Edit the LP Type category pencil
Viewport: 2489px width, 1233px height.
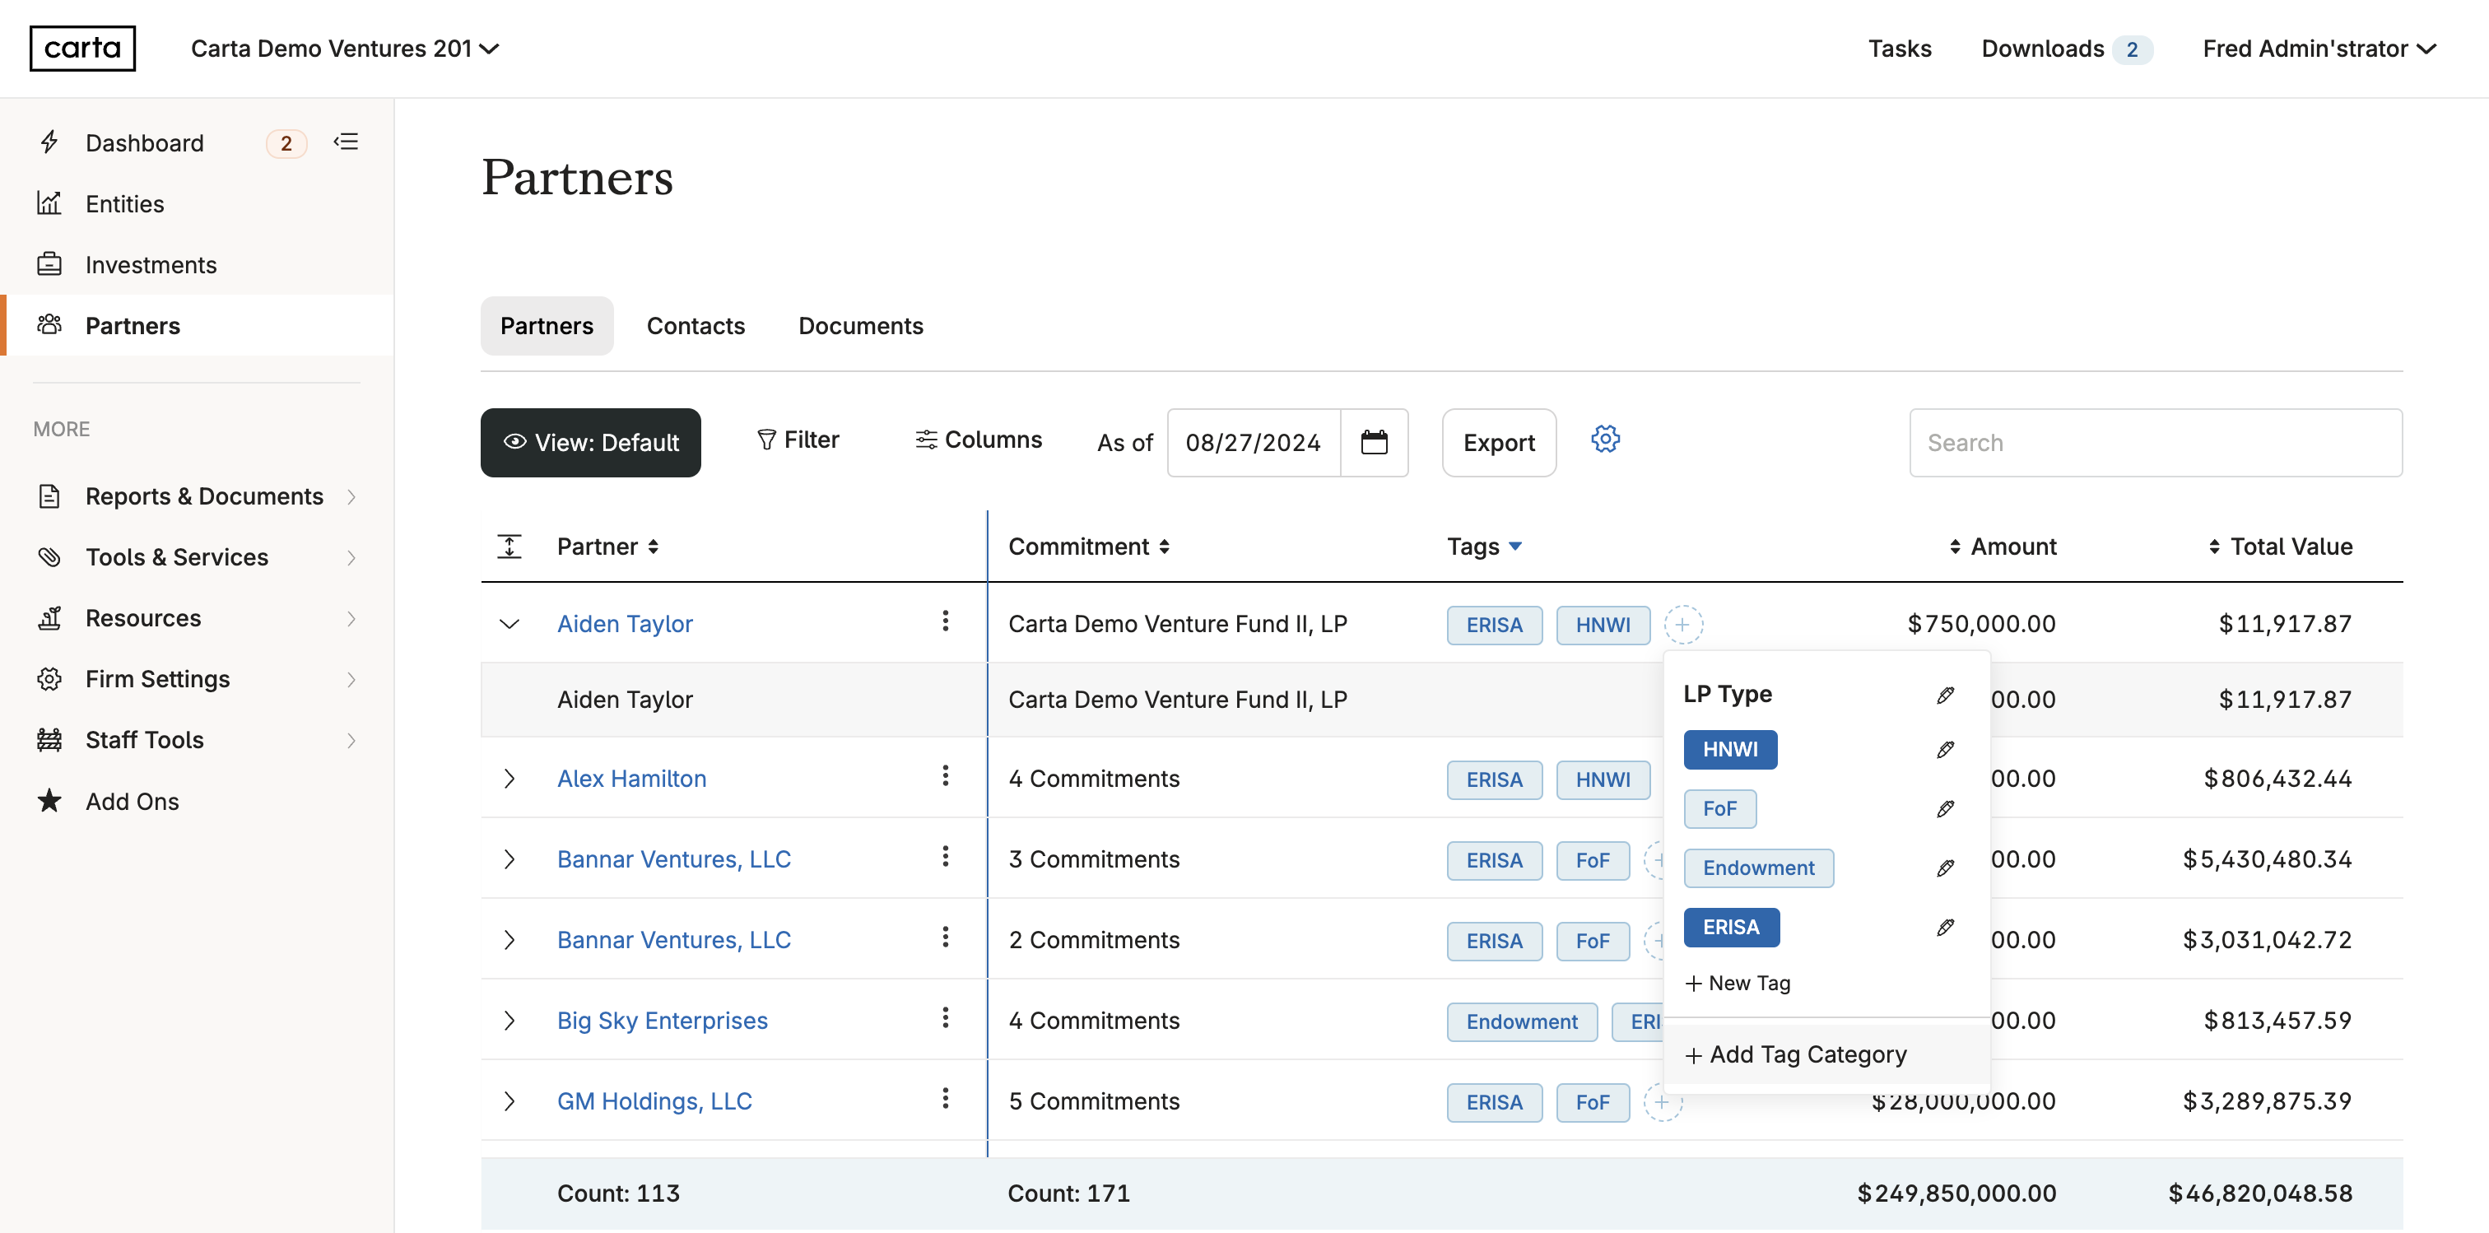pyautogui.click(x=1945, y=695)
